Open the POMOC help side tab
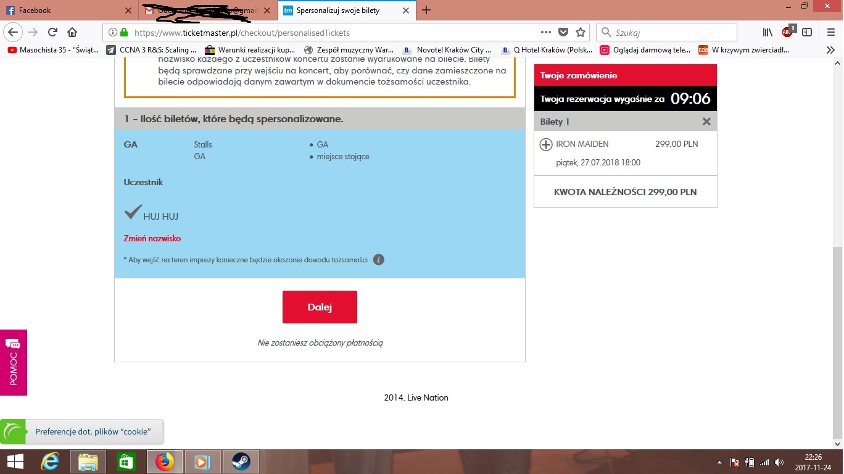The width and height of the screenshot is (844, 474). click(x=13, y=362)
